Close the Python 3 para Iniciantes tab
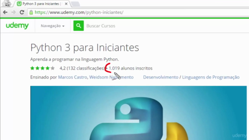This screenshot has width=249, height=140. pyautogui.click(x=66, y=3)
